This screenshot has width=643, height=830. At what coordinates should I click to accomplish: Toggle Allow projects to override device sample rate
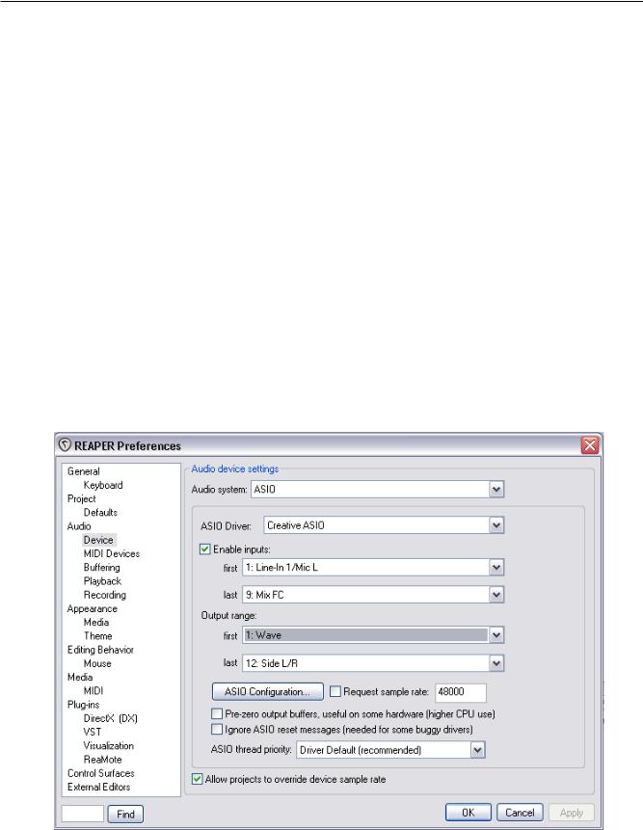(x=197, y=779)
